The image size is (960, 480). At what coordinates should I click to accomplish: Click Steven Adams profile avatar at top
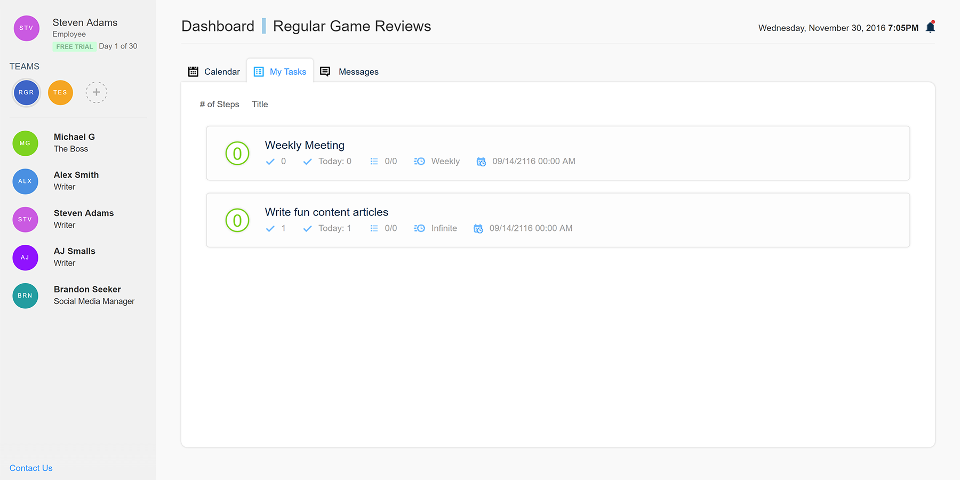tap(27, 28)
